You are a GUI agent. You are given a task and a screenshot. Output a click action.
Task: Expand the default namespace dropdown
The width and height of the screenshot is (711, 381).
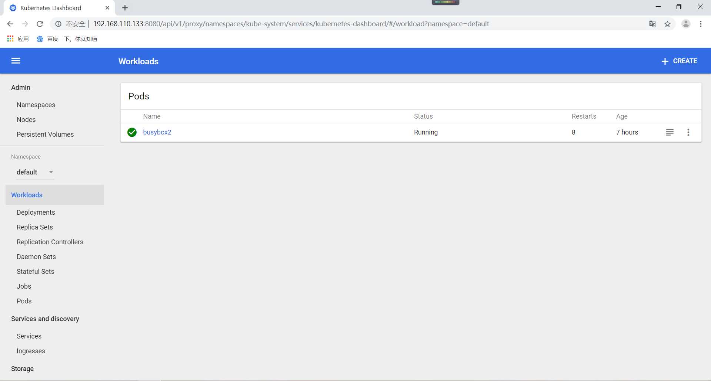(x=35, y=172)
